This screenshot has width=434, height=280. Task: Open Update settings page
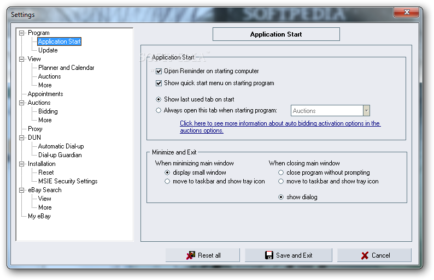[48, 50]
